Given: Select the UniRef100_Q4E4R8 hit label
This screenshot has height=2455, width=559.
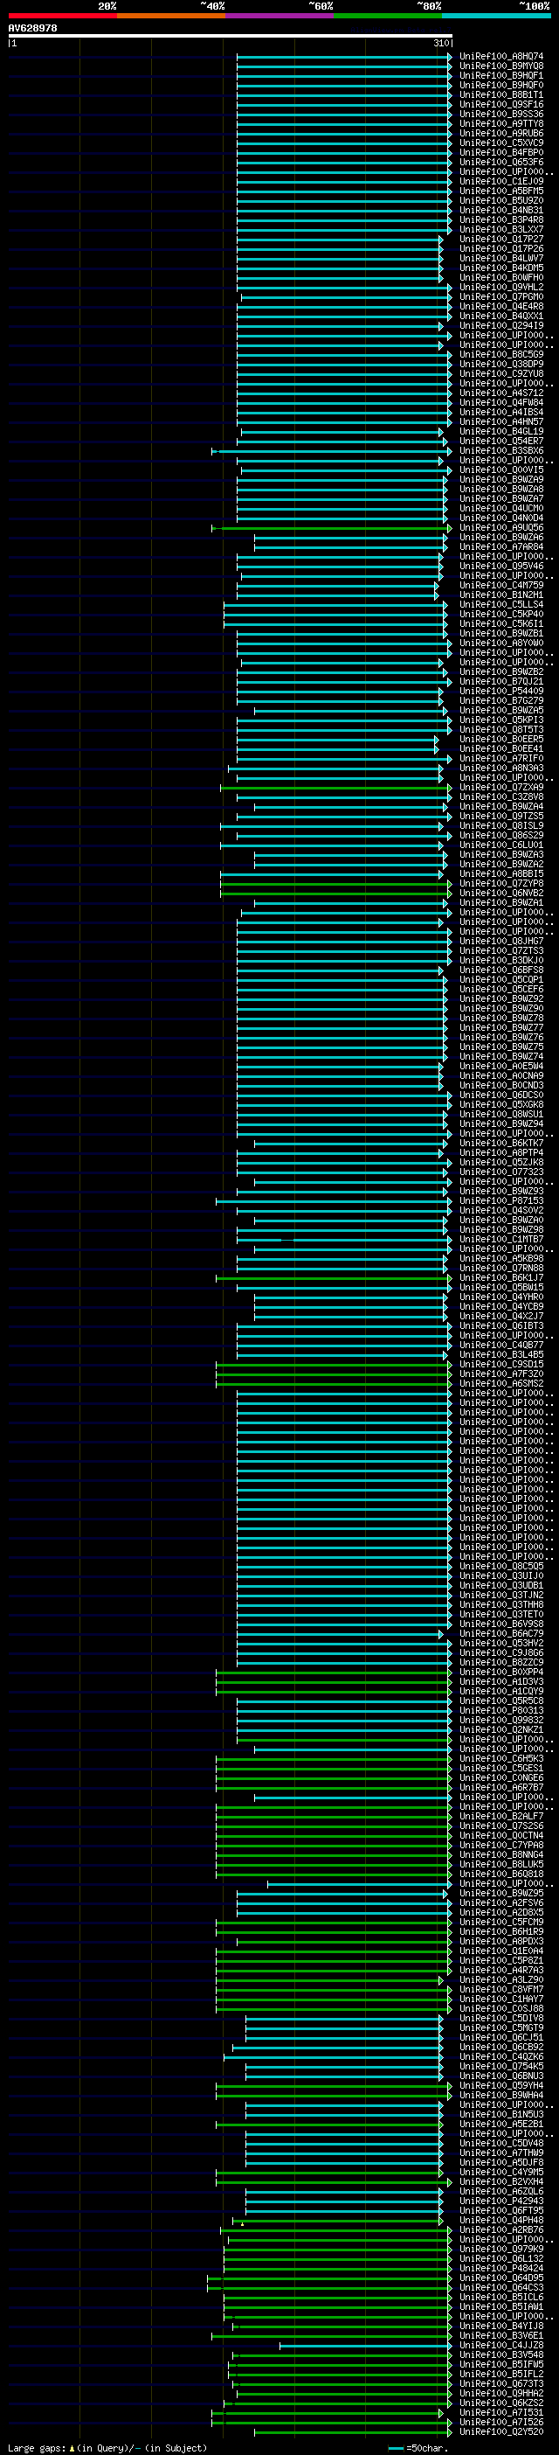Looking at the screenshot, I should 502,306.
